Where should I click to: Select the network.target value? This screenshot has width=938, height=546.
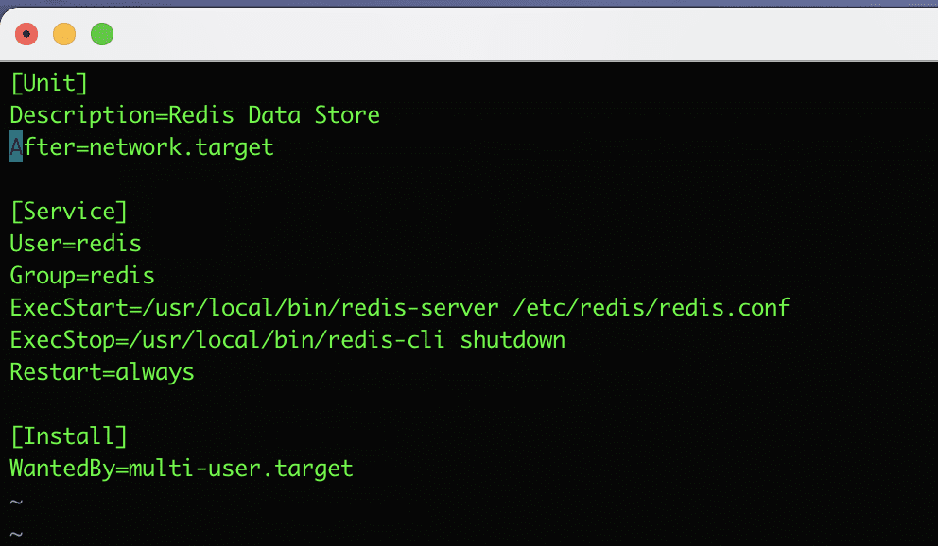(x=182, y=147)
